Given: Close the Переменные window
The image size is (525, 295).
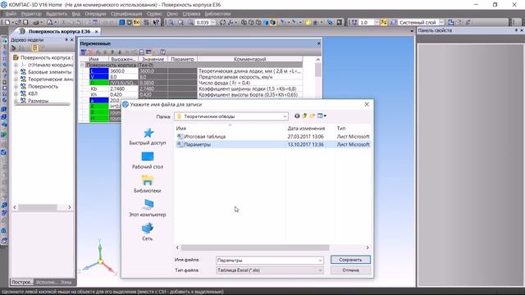Looking at the screenshot, I should pyautogui.click(x=318, y=43).
